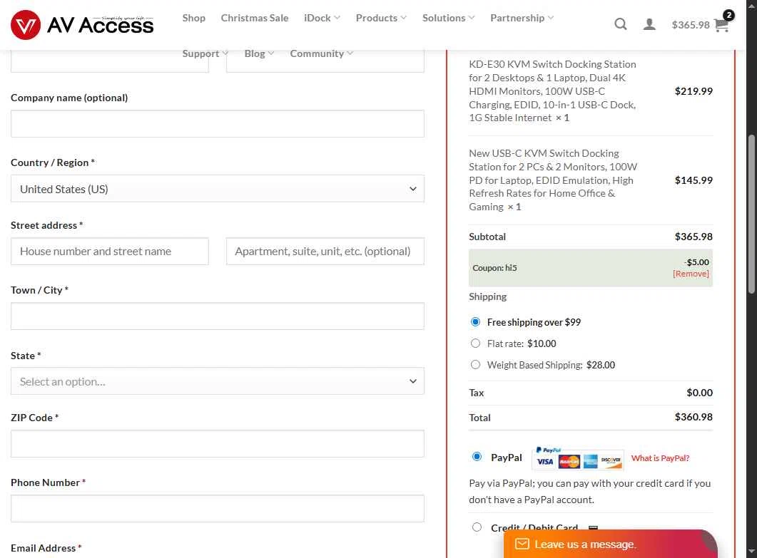The width and height of the screenshot is (757, 558).
Task: Expand the Blog menu
Action: 259,53
